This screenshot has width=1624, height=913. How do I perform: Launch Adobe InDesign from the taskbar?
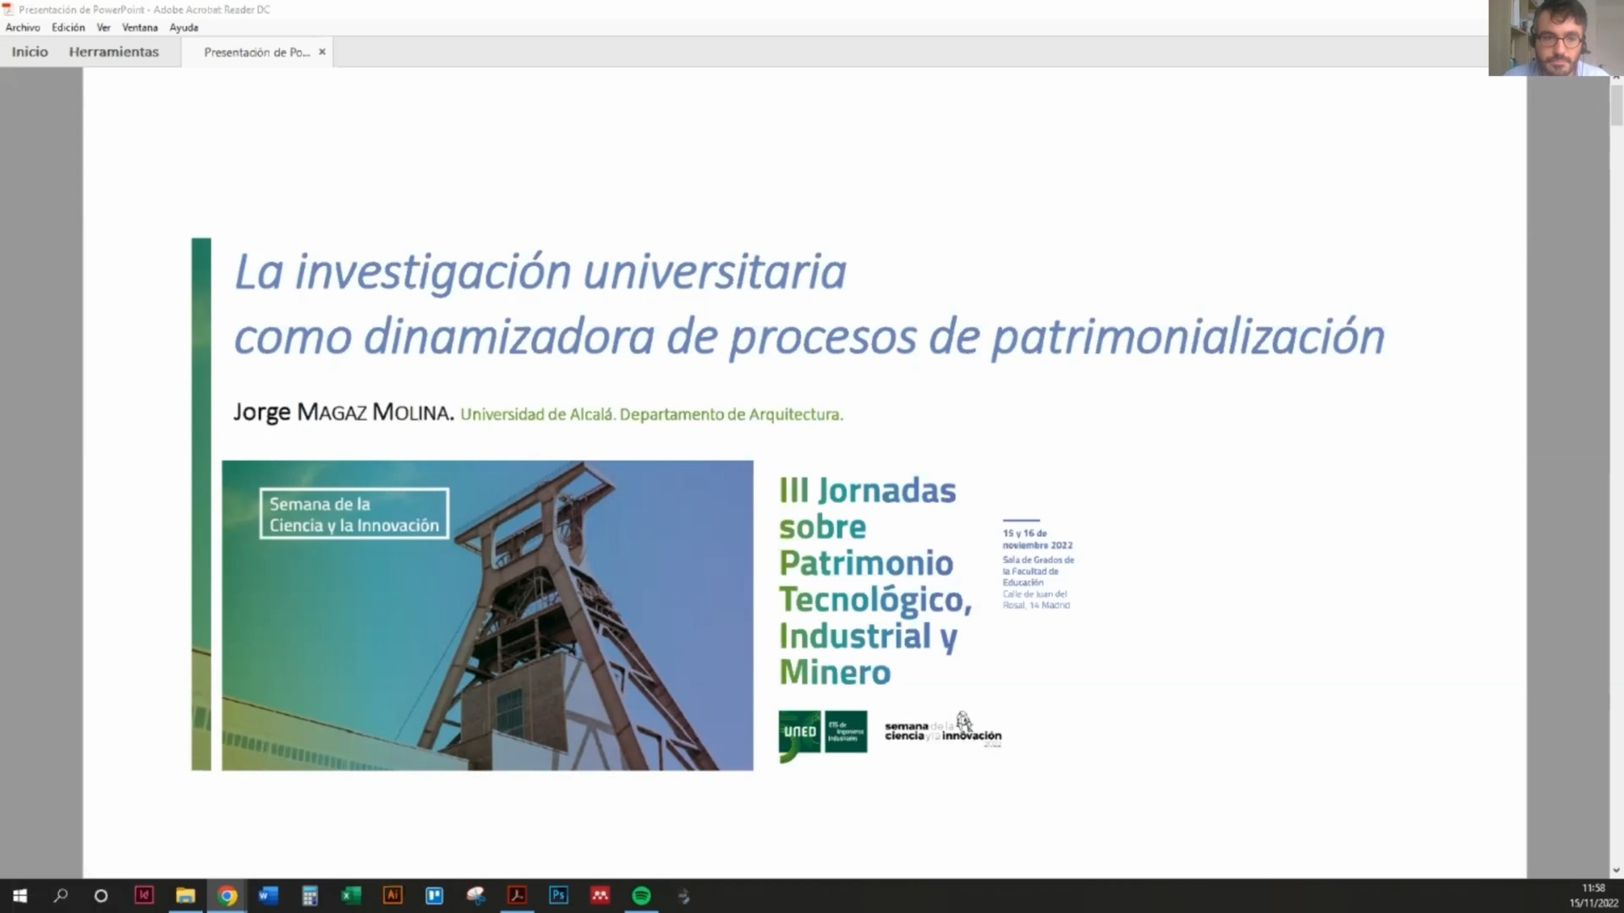click(144, 895)
